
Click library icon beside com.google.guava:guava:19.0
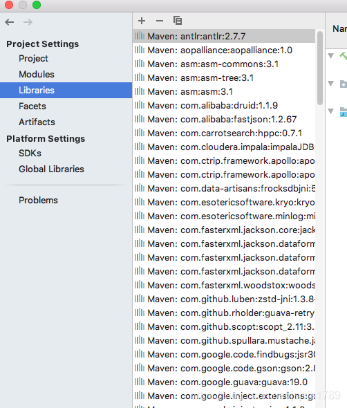tap(140, 382)
